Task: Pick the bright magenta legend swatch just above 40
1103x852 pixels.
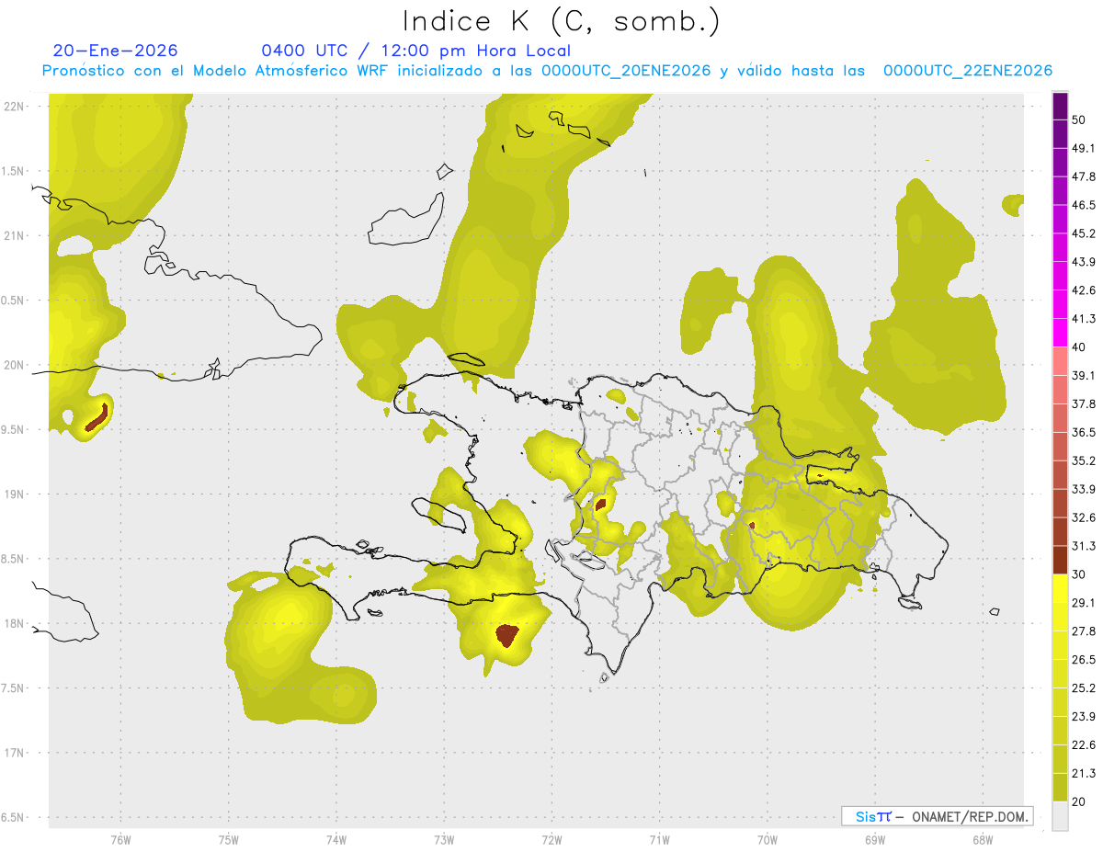Action: pos(1060,333)
